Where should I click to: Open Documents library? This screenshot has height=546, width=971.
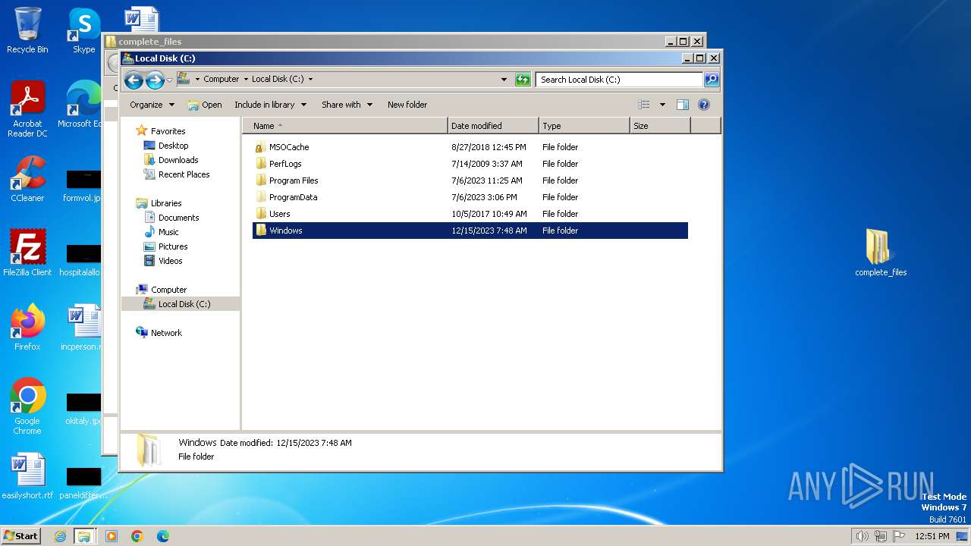point(178,218)
